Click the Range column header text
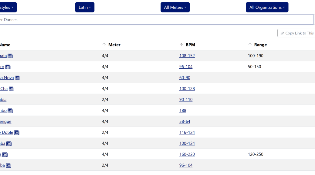Screen dimensions: 315x175 (261, 45)
